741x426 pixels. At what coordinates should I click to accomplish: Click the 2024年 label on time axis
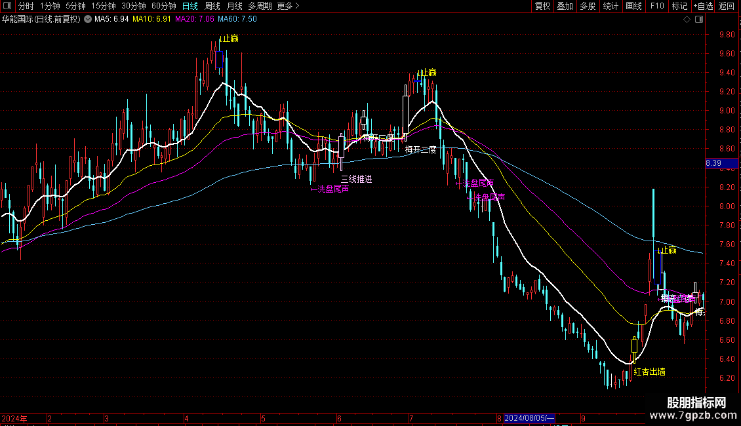click(x=14, y=418)
